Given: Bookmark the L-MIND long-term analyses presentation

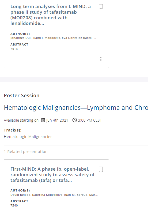Looking at the screenshot, I should tap(101, 7).
